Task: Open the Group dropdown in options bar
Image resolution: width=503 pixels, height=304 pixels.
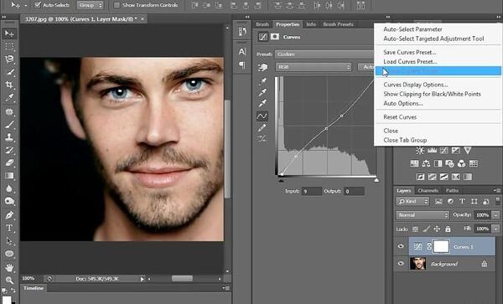Action: (x=91, y=5)
